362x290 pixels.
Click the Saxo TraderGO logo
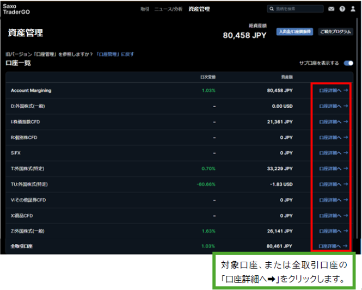click(16, 9)
